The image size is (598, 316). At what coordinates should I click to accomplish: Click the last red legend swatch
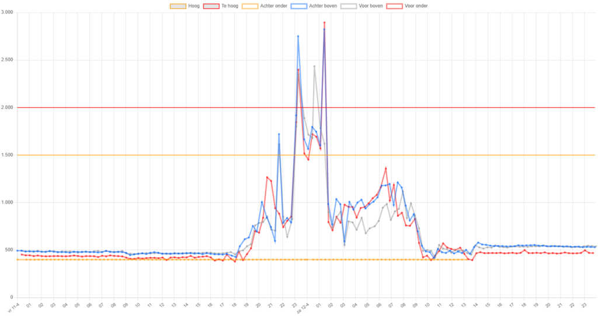point(394,6)
